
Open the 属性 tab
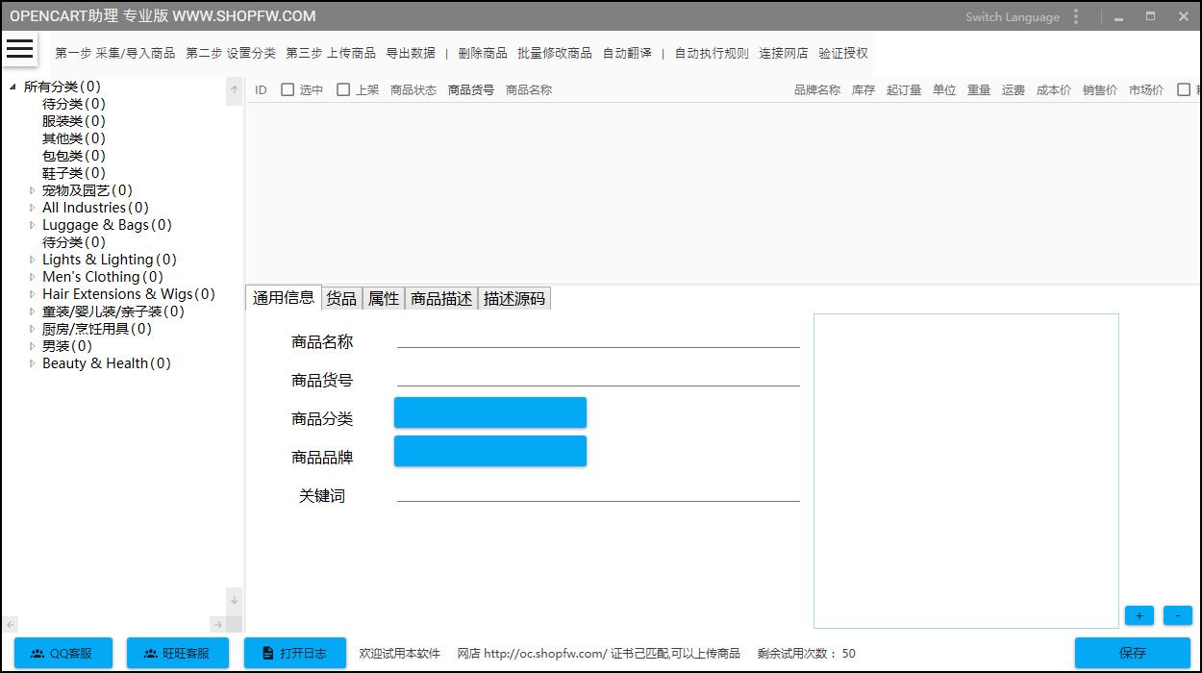coord(383,298)
